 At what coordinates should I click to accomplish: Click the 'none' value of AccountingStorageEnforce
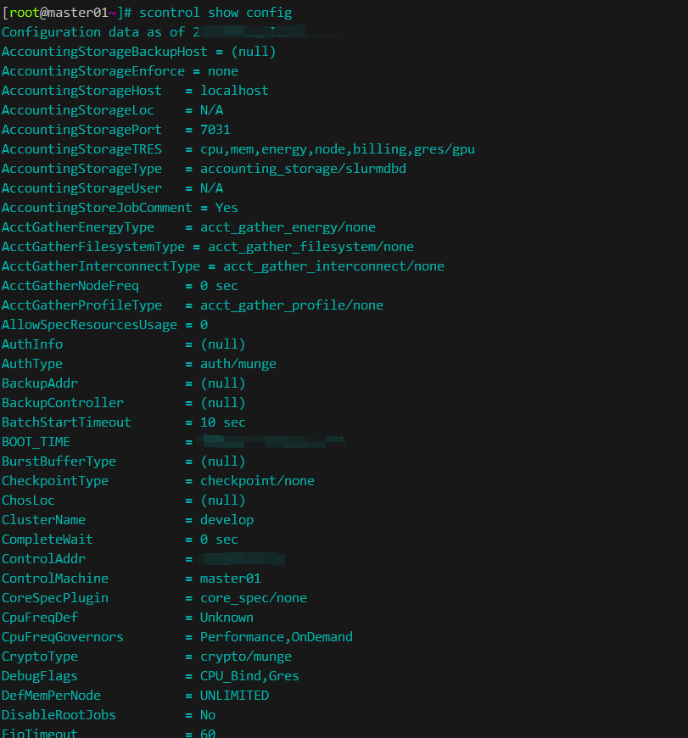[x=223, y=71]
